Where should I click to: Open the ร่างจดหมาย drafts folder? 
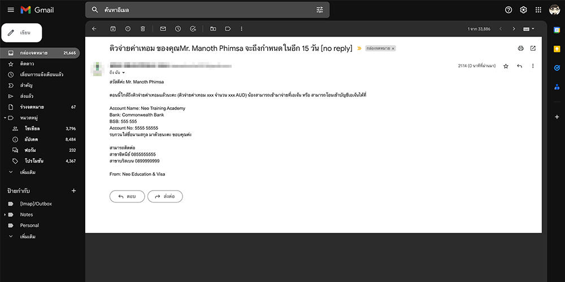click(x=33, y=107)
